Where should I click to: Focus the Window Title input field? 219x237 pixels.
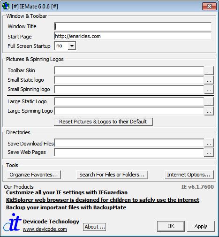pos(133,26)
